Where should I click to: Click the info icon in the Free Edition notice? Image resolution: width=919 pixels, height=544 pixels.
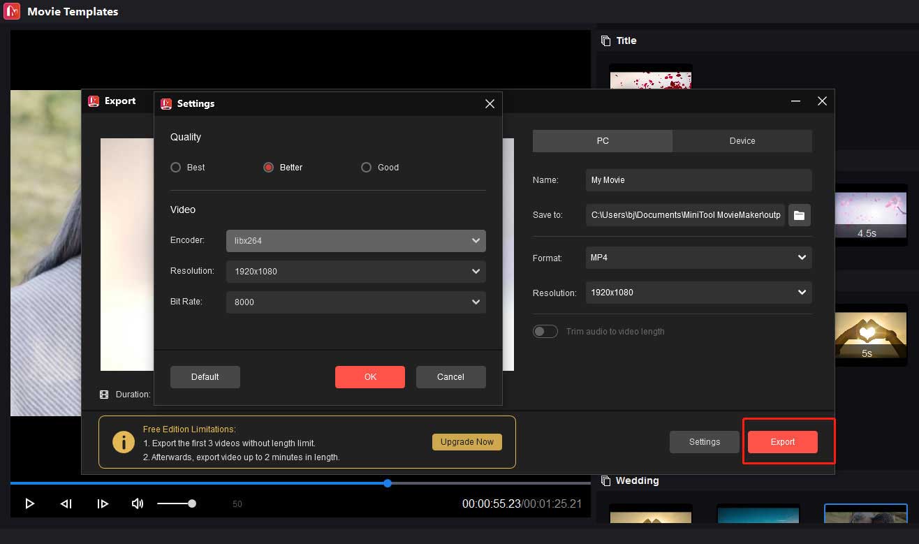(124, 442)
